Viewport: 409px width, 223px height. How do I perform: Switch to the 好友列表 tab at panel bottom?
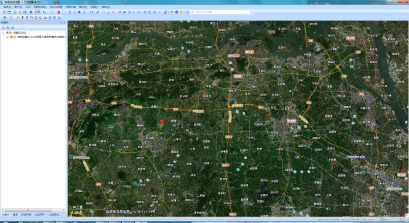pos(26,214)
